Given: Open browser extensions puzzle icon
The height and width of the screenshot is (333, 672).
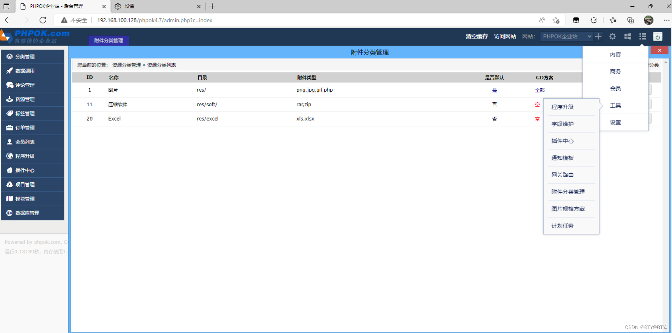Looking at the screenshot, I should tap(594, 20).
